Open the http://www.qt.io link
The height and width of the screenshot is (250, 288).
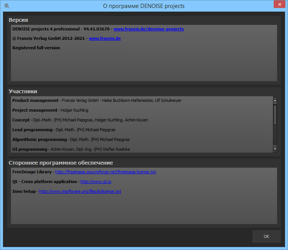pos(96,182)
